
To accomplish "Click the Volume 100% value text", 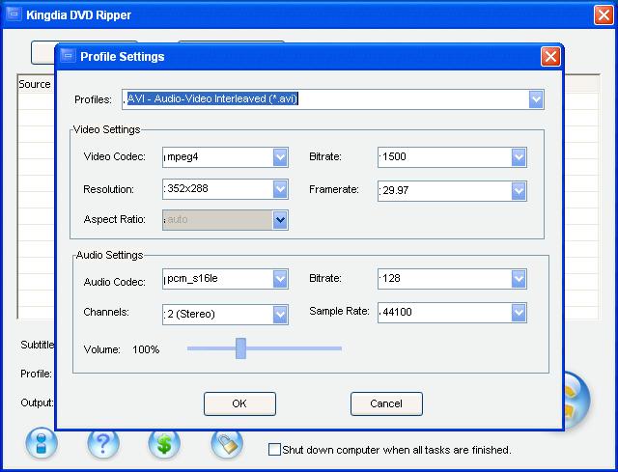I will click(146, 349).
